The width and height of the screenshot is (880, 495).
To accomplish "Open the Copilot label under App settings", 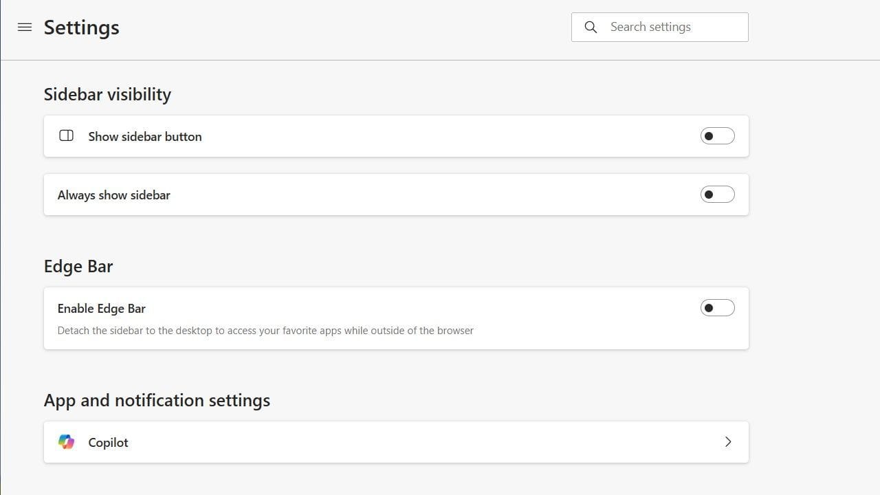I will pyautogui.click(x=108, y=443).
